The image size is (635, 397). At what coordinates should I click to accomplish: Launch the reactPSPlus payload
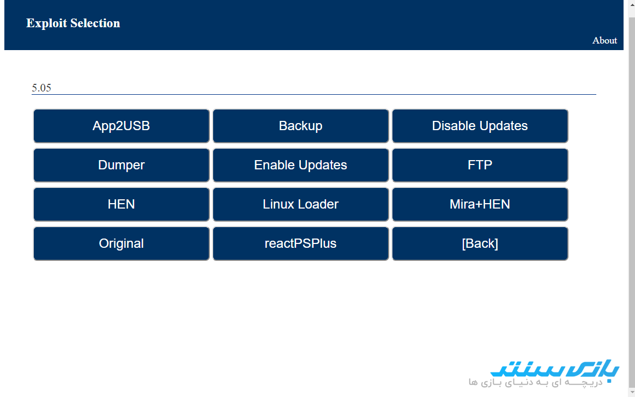tap(300, 243)
